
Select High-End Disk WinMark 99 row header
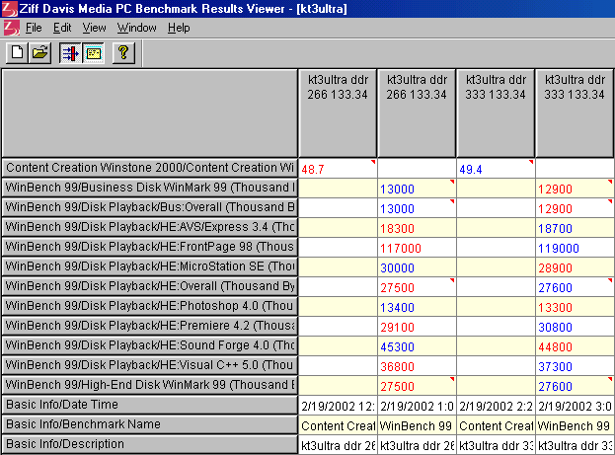[149, 385]
